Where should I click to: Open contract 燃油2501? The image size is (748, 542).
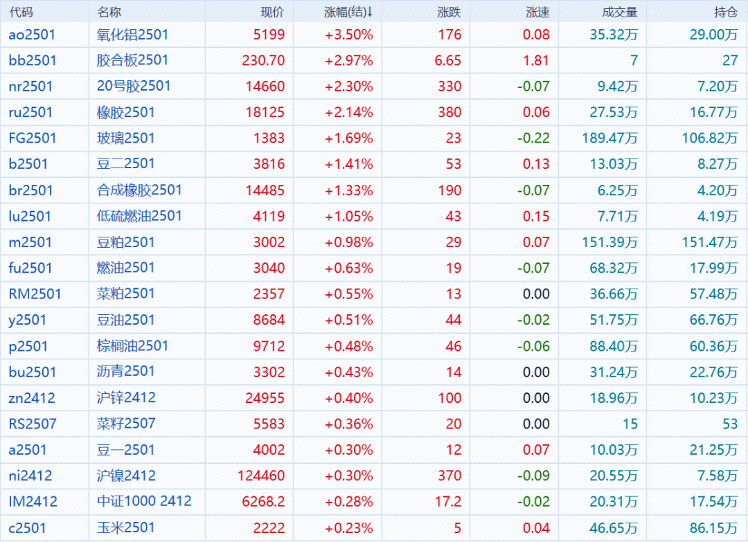(126, 267)
